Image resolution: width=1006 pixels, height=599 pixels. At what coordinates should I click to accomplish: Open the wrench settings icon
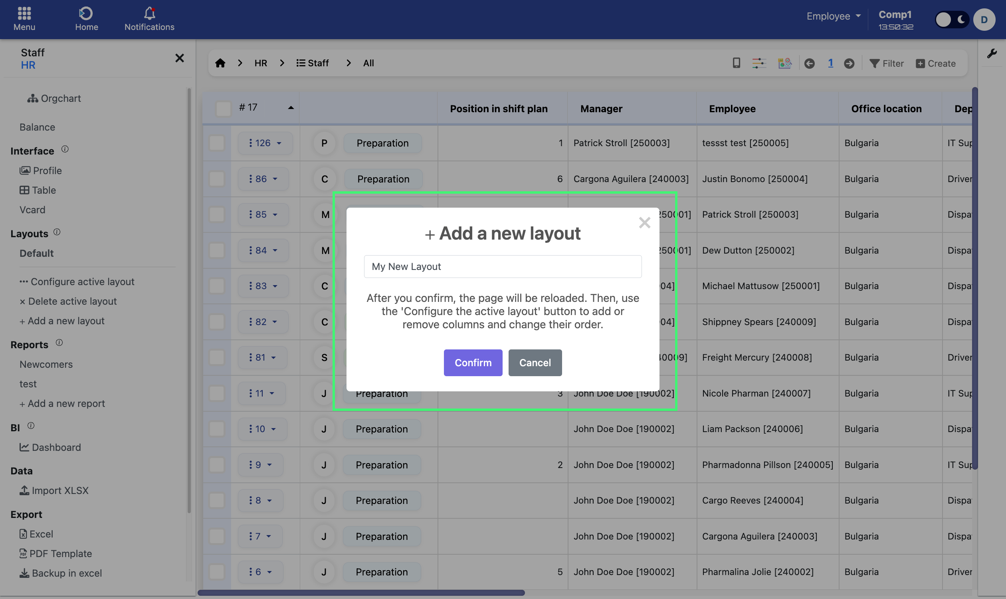[992, 53]
